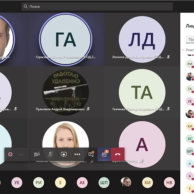Click the ХИ avatar in bottom strip
Viewport: 194px width, 194px height.
click(148, 183)
